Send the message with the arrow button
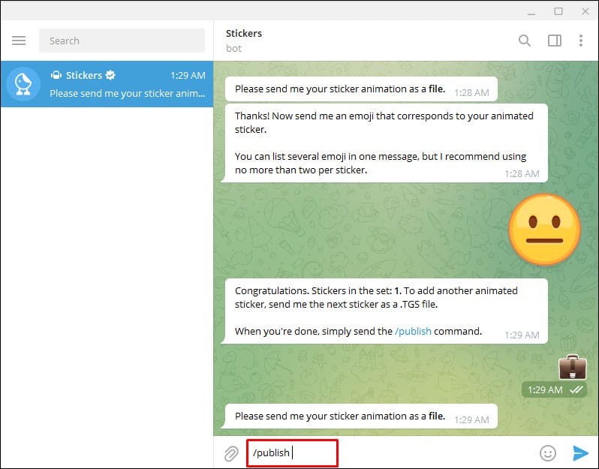599x469 pixels. click(580, 453)
